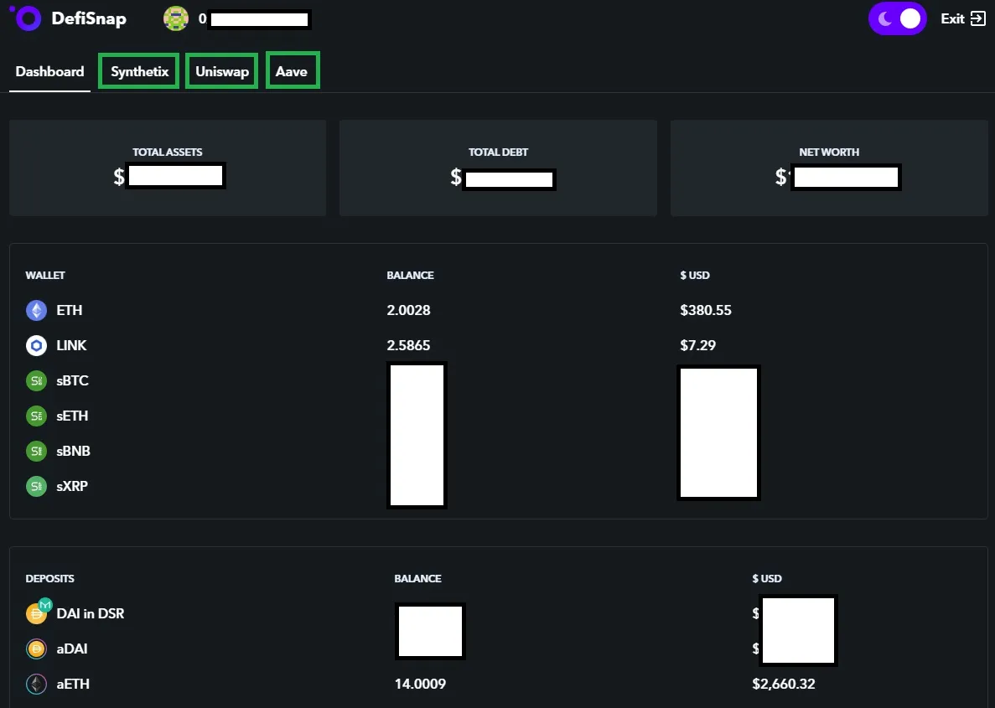Screen dimensions: 995x708
Task: Click the sXRP synth icon
Action: click(36, 486)
